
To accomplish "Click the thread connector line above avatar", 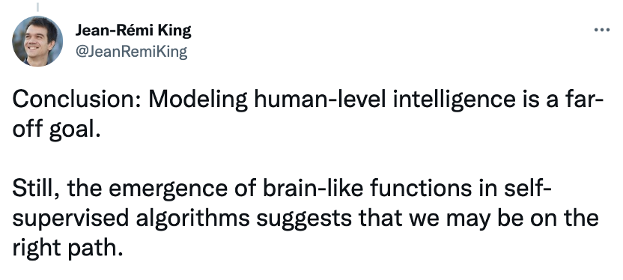I will (37, 7).
